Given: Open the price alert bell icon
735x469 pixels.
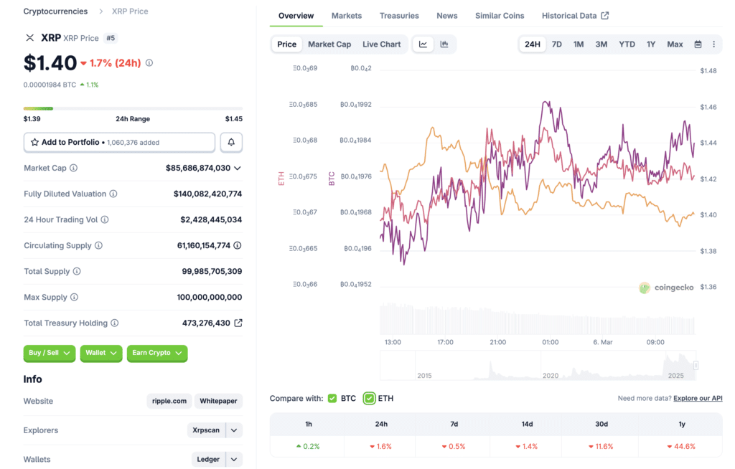Looking at the screenshot, I should click(x=231, y=142).
